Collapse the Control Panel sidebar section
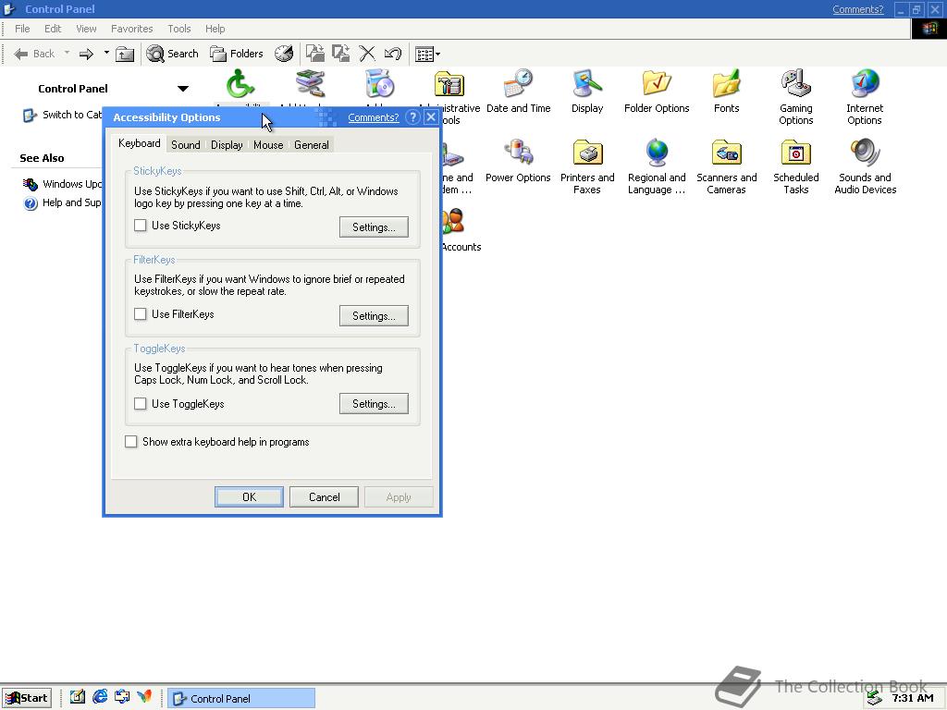 coord(183,89)
